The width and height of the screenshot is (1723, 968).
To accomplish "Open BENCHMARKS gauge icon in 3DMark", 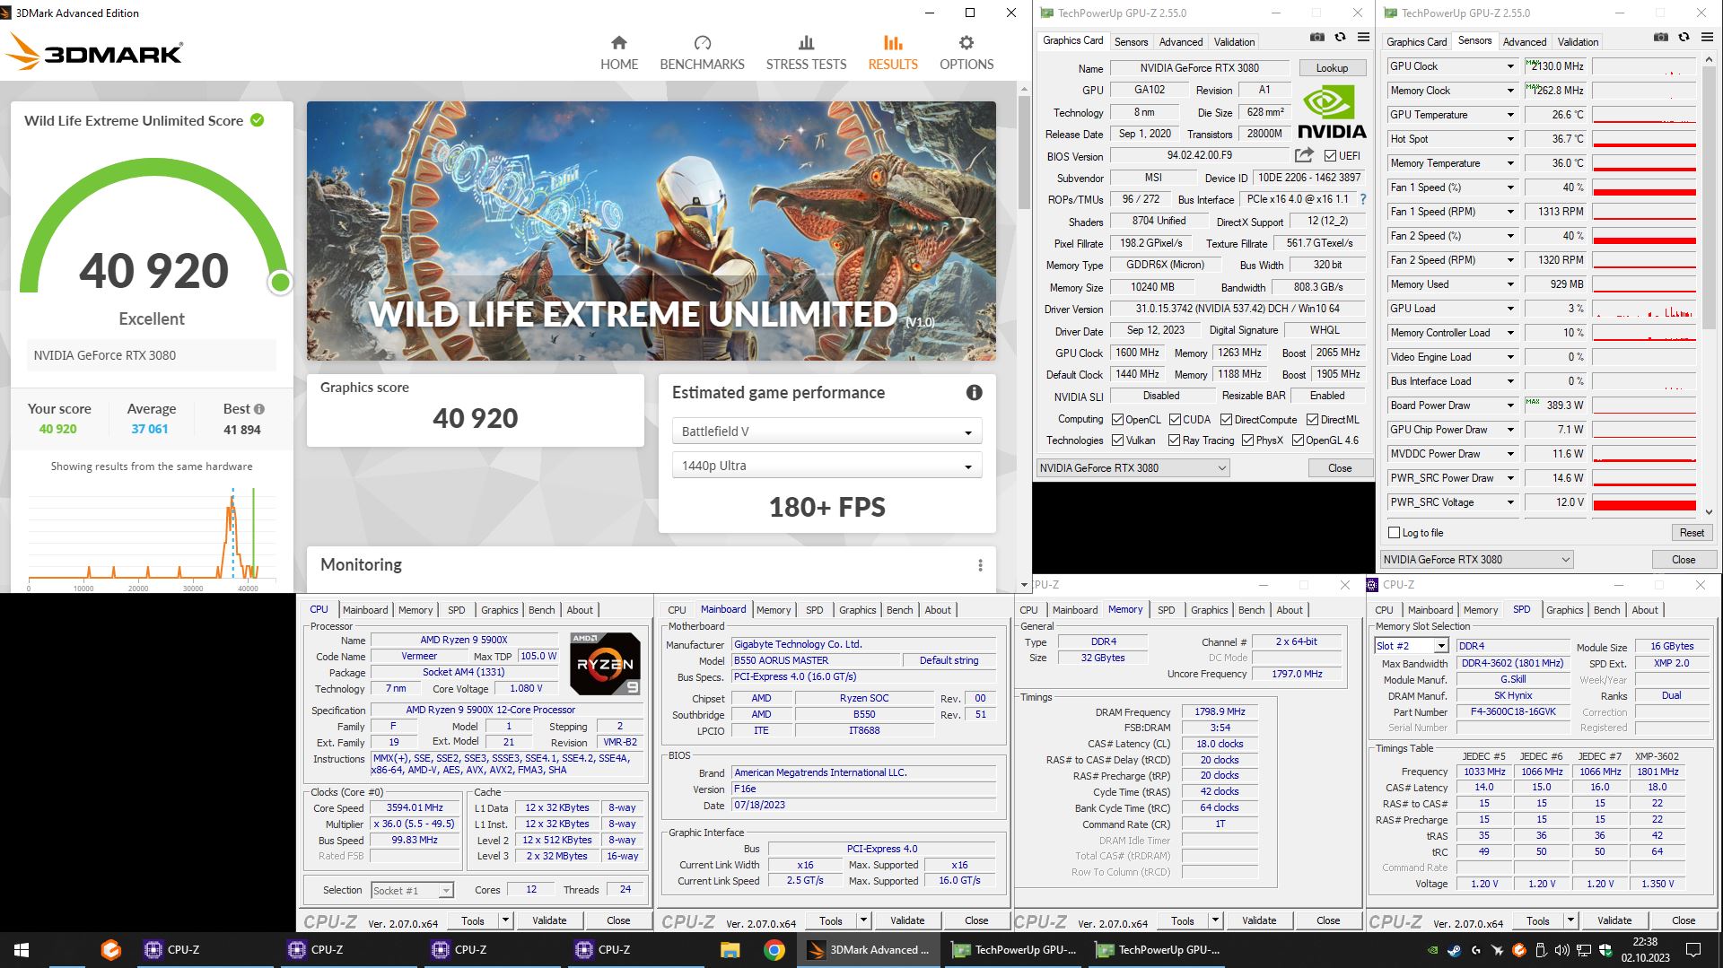I will click(x=702, y=42).
